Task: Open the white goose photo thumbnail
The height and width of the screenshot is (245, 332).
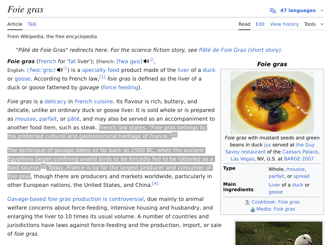Action: click(x=279, y=233)
